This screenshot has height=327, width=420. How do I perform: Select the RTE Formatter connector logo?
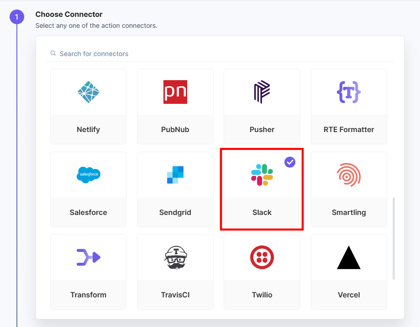point(349,92)
